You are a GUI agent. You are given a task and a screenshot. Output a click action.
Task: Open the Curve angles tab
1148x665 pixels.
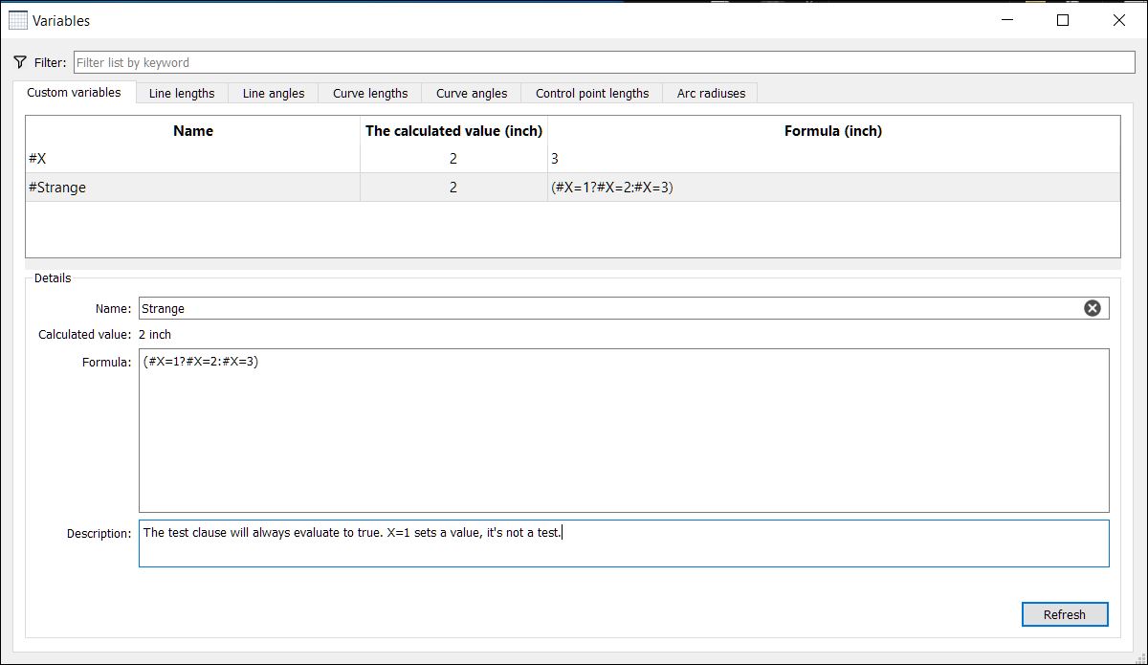point(471,93)
